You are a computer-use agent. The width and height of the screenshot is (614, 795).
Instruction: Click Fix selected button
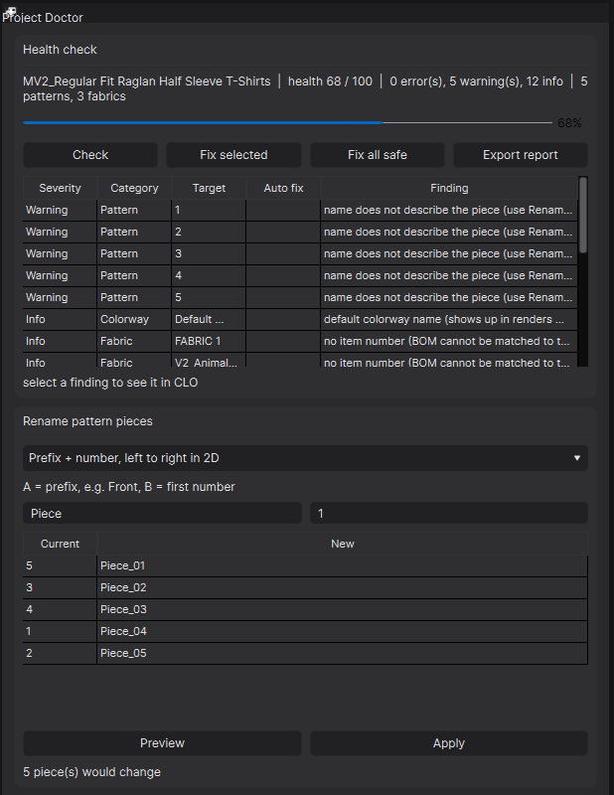pos(233,155)
